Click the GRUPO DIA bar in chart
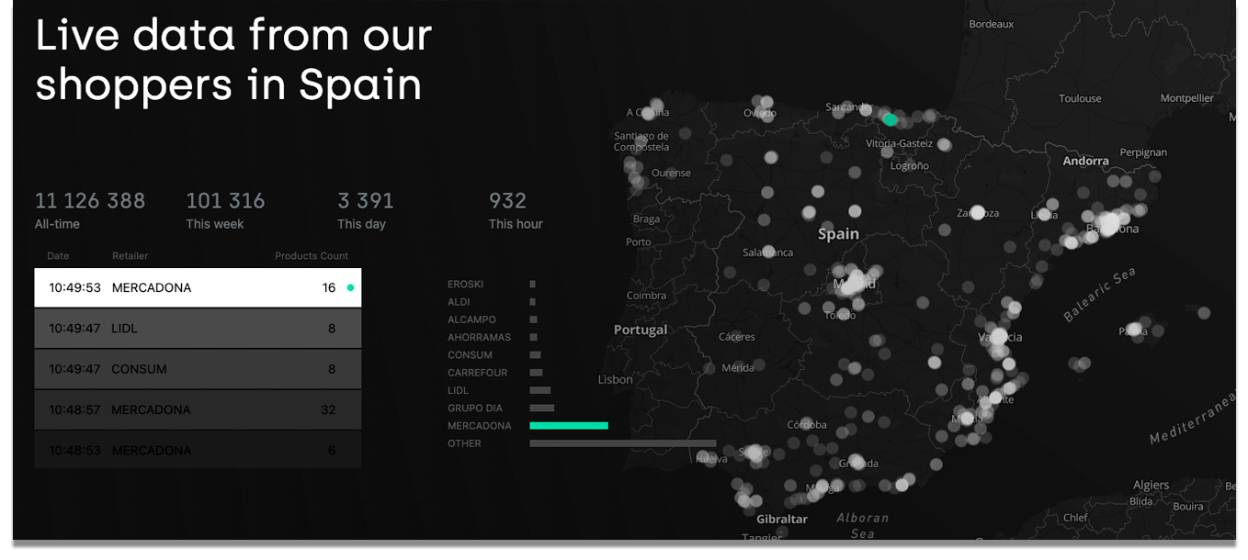Image resolution: width=1248 pixels, height=560 pixels. [x=542, y=408]
